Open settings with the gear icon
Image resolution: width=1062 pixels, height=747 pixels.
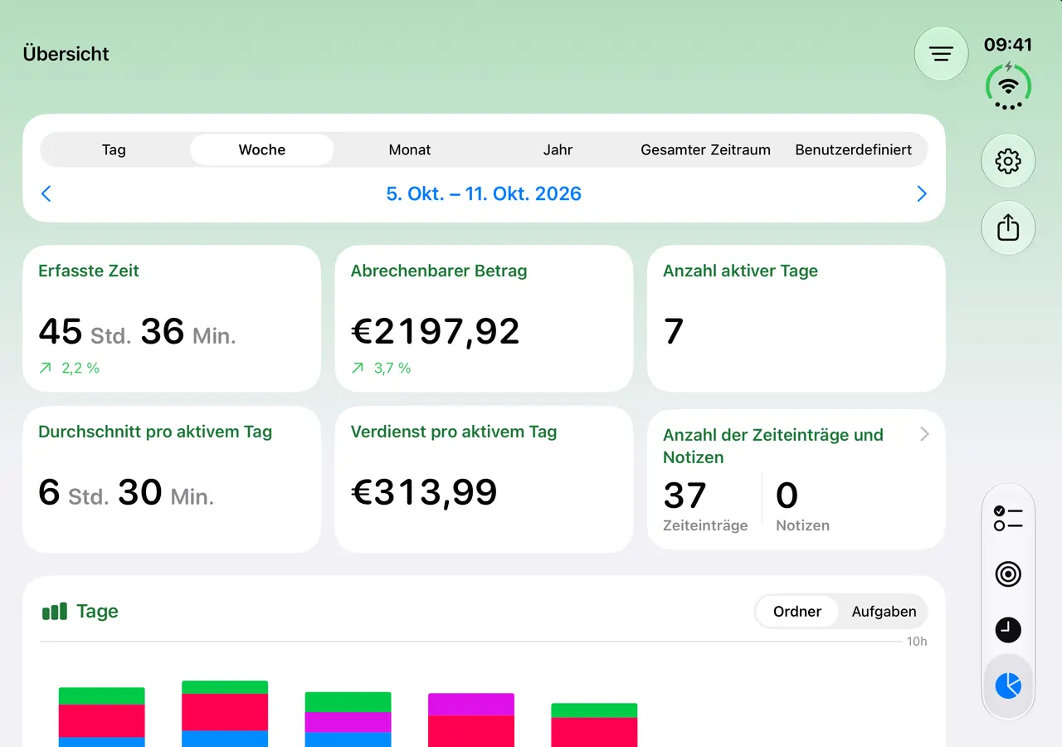[x=1008, y=161]
